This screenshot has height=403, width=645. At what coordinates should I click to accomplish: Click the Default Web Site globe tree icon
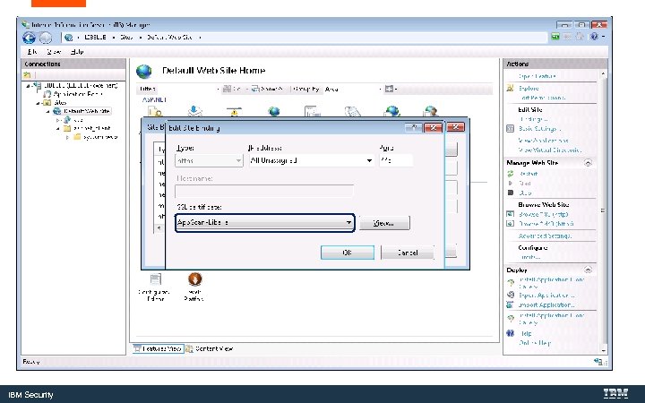pyautogui.click(x=56, y=111)
